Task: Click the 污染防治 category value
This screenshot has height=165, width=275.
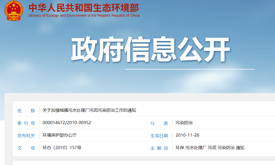Action: pyautogui.click(x=184, y=123)
